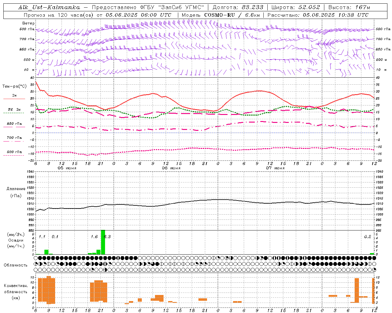
Task: Click the Ветер panel label
Action: 28,23
